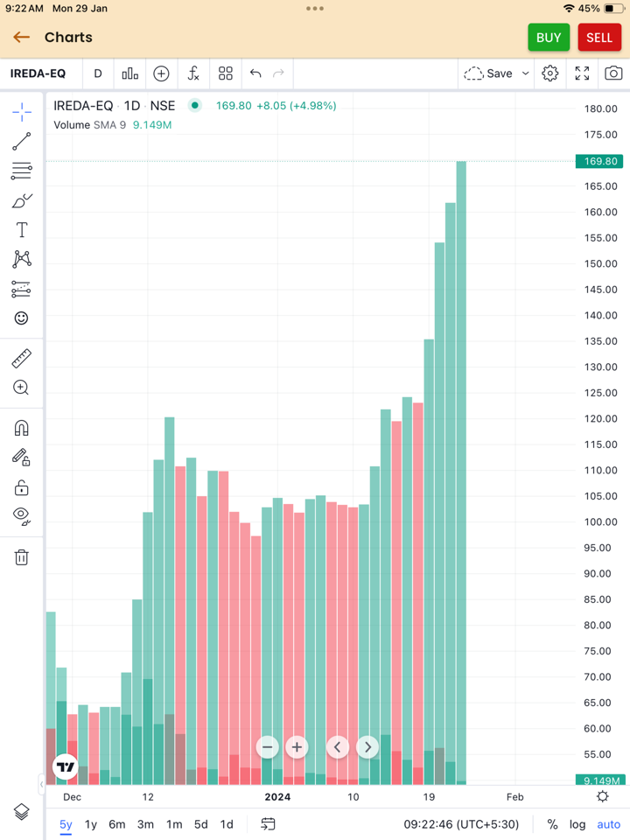The height and width of the screenshot is (840, 630).
Task: Open the Fibonacci retracement tool
Action: point(22,171)
